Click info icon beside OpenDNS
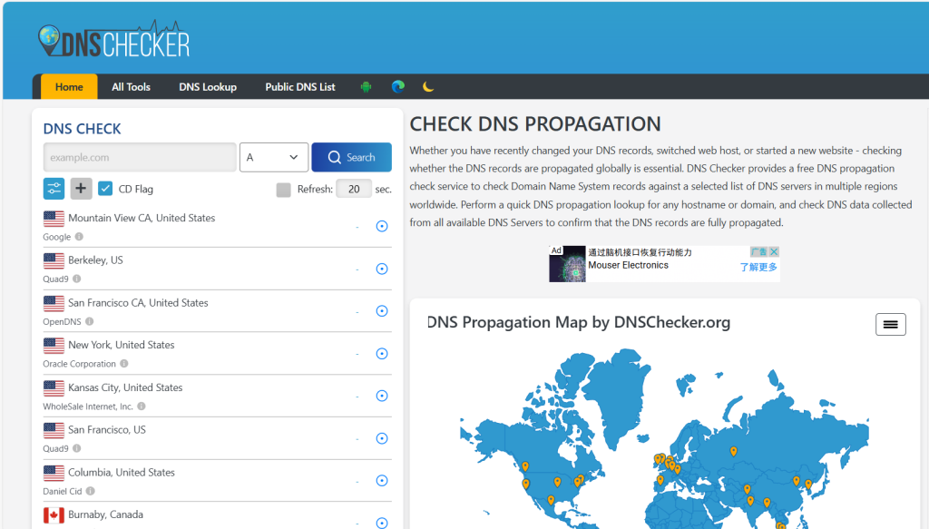The image size is (929, 529). click(x=89, y=321)
